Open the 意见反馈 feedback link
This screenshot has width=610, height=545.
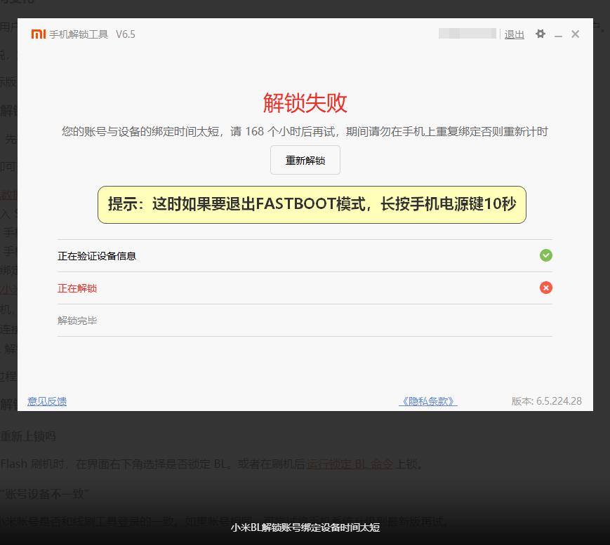pos(47,401)
